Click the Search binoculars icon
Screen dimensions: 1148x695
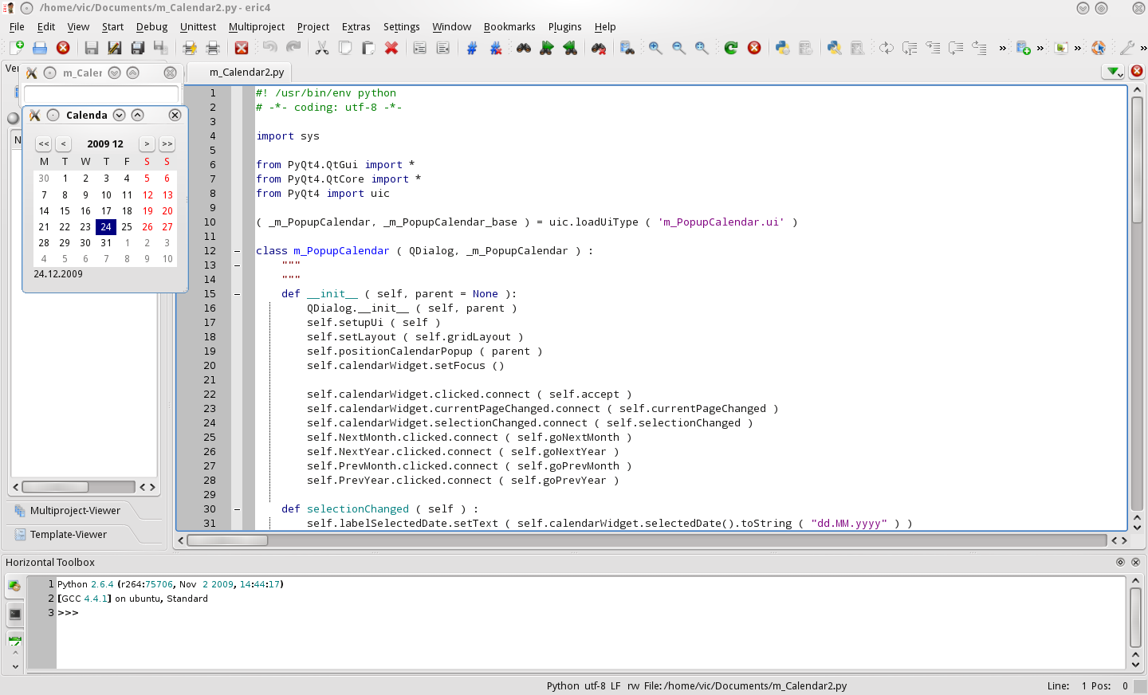524,48
